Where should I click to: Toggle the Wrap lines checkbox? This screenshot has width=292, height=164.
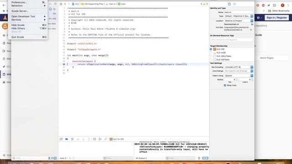tap(225, 85)
